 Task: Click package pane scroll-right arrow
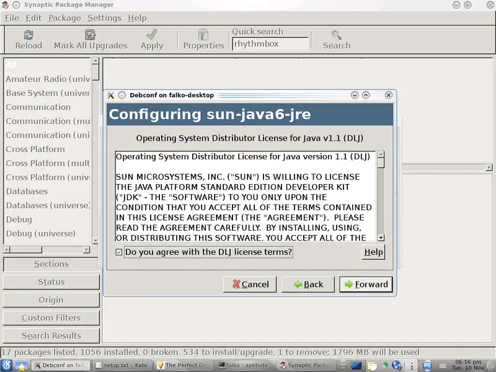(x=489, y=167)
